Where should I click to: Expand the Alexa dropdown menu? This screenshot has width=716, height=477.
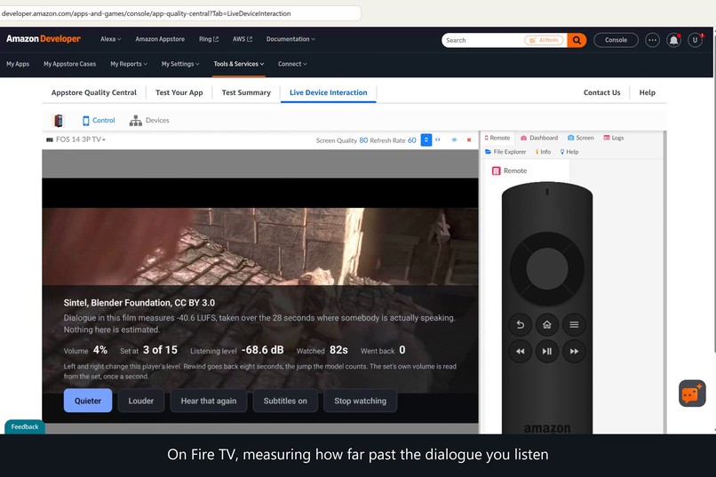[110, 39]
